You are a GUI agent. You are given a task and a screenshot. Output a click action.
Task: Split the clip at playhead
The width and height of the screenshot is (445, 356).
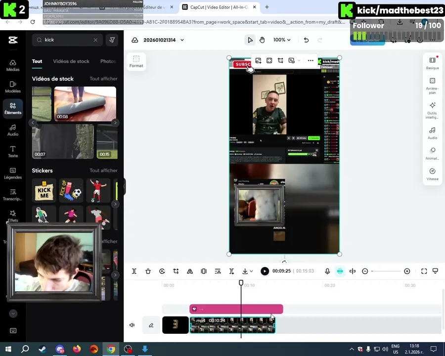pos(134,271)
